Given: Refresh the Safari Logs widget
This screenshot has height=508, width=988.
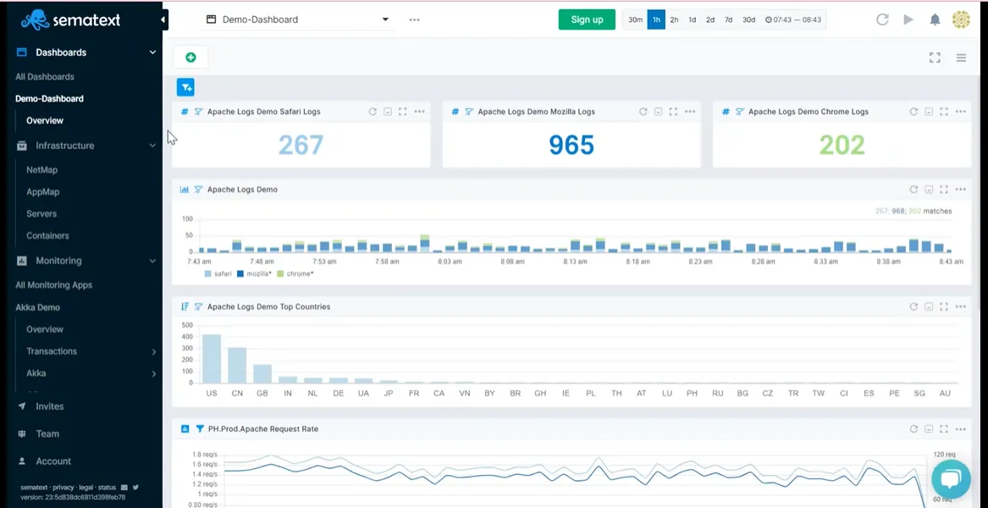Looking at the screenshot, I should pos(373,112).
